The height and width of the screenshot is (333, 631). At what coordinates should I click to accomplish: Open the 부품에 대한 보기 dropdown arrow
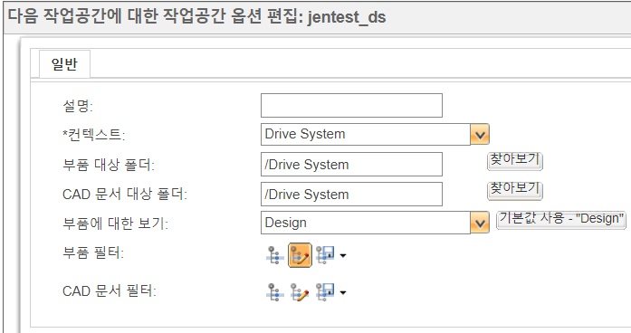coord(480,223)
